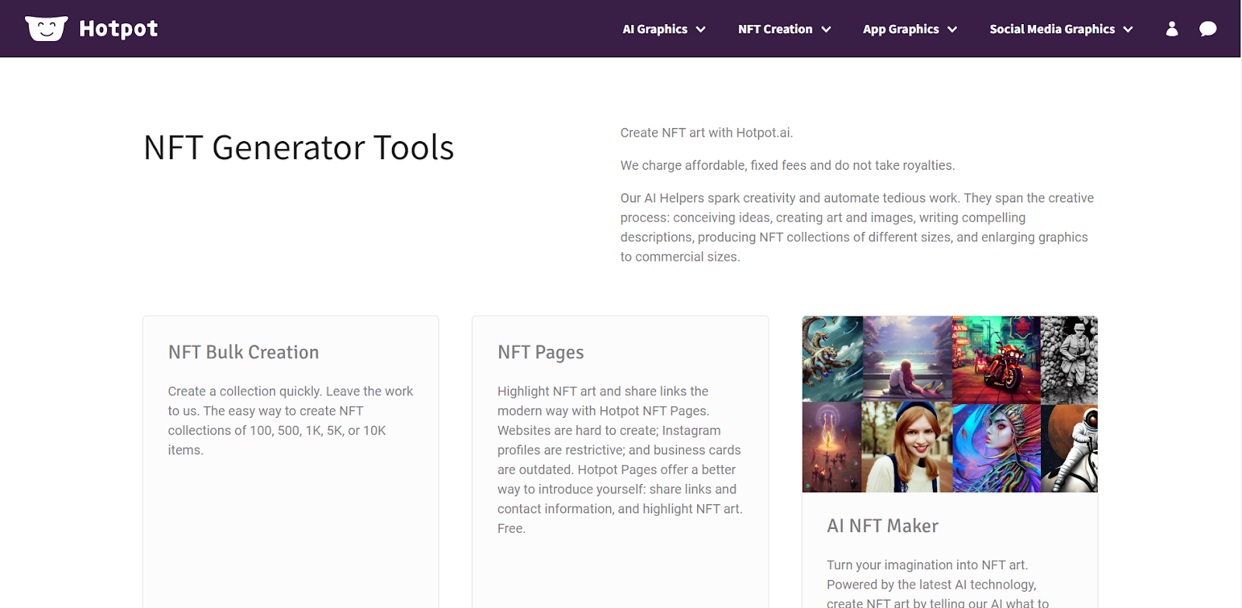
Task: Click the smiling redhead woman thumbnail
Action: (x=907, y=447)
